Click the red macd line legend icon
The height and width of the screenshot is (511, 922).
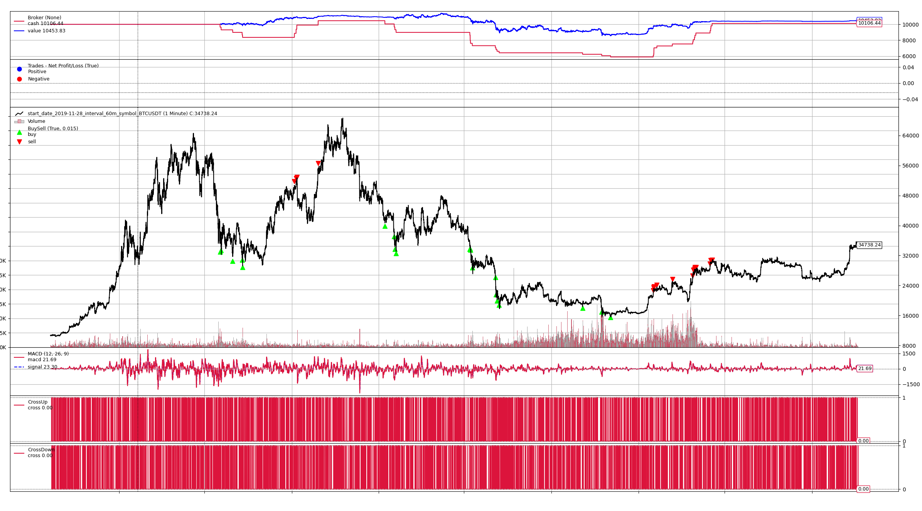[x=19, y=357]
